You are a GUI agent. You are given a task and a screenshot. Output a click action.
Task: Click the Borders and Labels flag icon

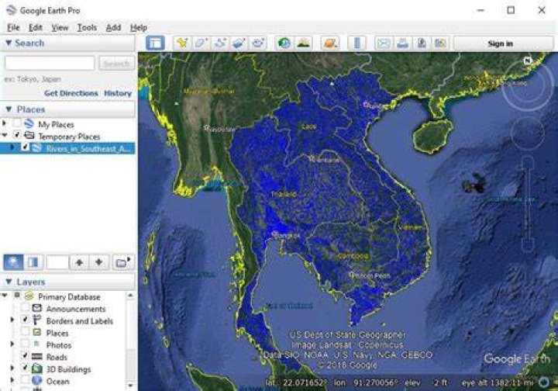tap(36, 320)
